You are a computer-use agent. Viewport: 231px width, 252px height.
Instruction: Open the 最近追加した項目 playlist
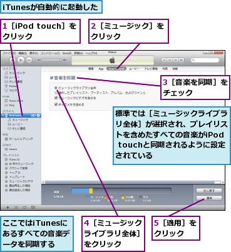pyautogui.click(x=18, y=190)
